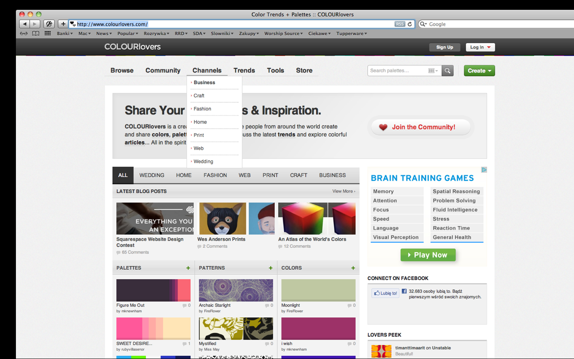Go forward with Safari's forward arrow

coord(35,24)
